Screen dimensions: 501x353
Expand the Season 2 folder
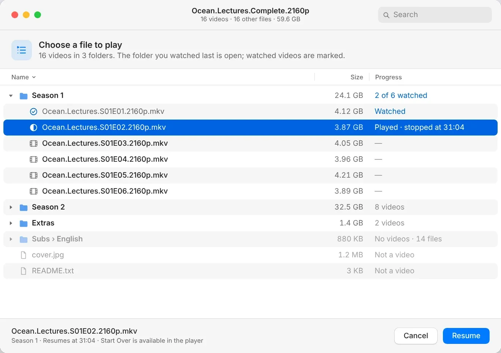[x=11, y=207]
